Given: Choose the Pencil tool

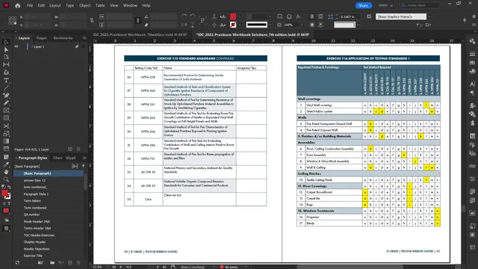Looking at the screenshot, I should tap(6, 103).
